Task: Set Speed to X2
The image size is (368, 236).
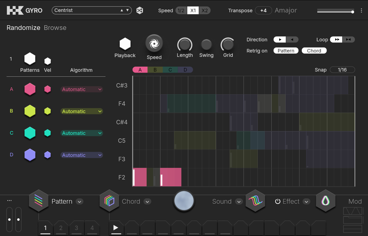Action: 204,11
